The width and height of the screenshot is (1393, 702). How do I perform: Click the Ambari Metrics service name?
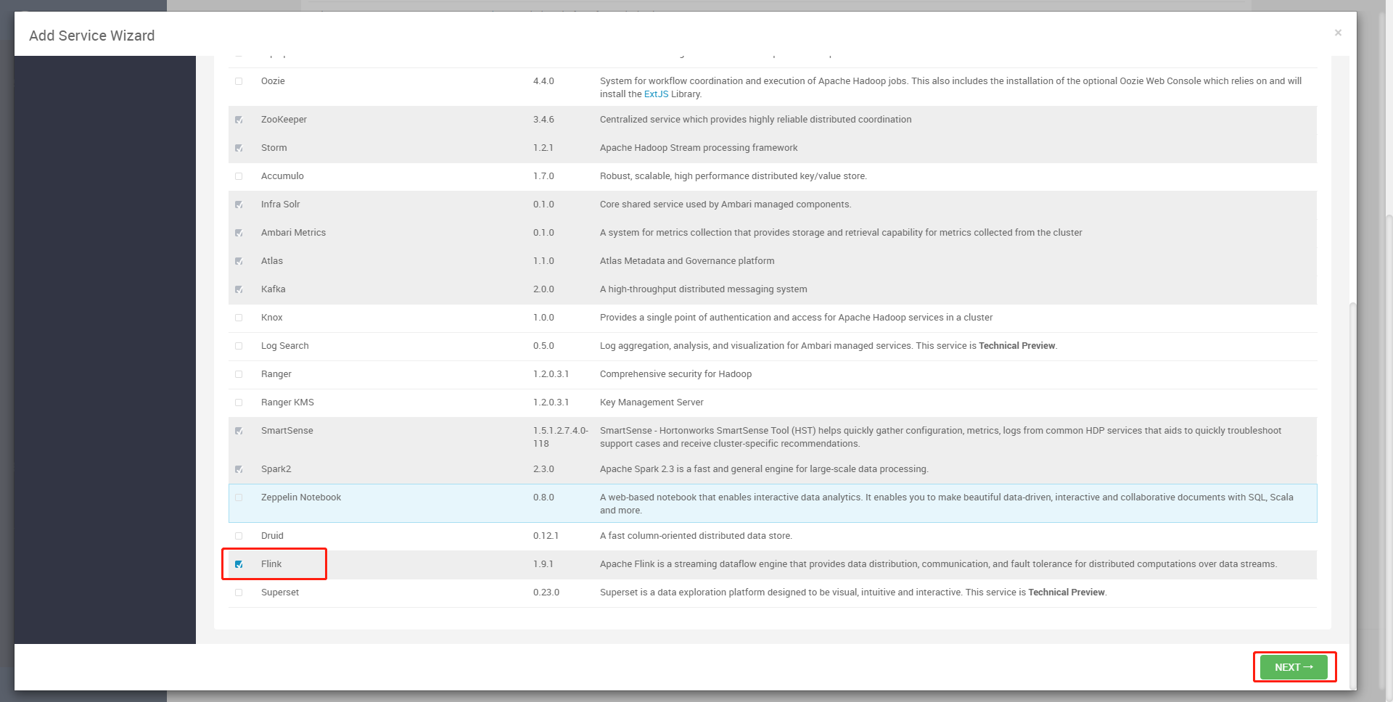pyautogui.click(x=293, y=233)
